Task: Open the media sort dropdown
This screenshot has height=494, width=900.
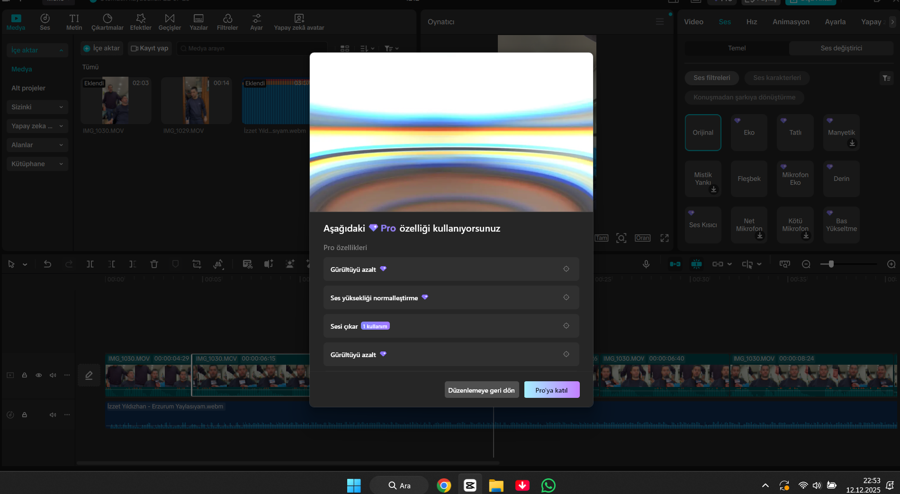Action: tap(367, 48)
